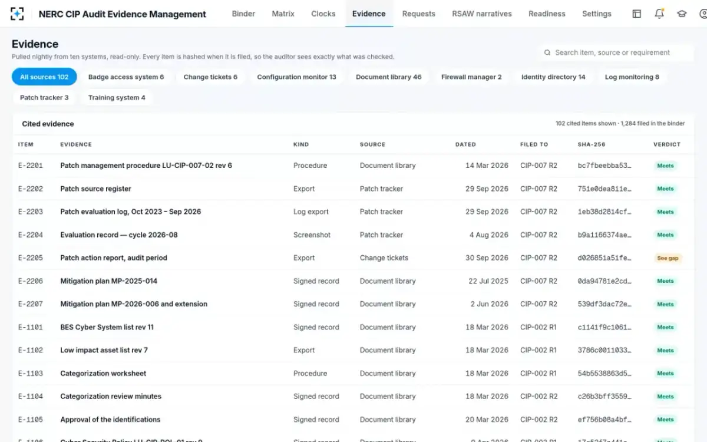Filter by Document library 46
The width and height of the screenshot is (707, 442).
389,77
